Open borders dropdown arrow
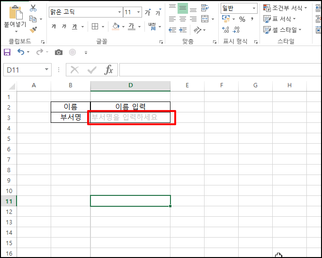322x258 pixels. tap(103, 27)
